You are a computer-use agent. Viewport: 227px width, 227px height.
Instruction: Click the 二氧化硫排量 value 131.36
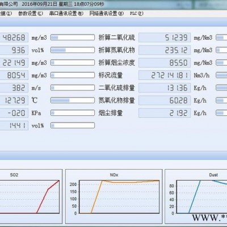(x=165, y=88)
